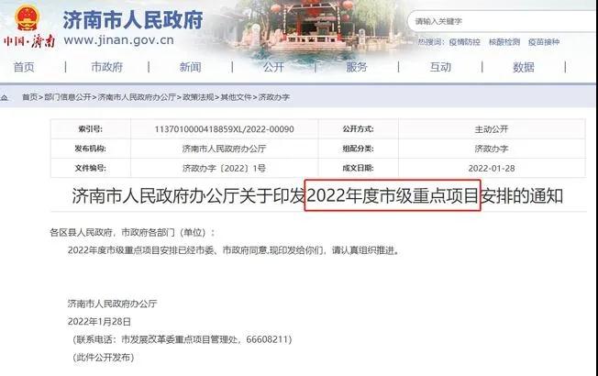Open 部门信息公开 breadcrumb link
598x376 pixels.
pyautogui.click(x=68, y=97)
